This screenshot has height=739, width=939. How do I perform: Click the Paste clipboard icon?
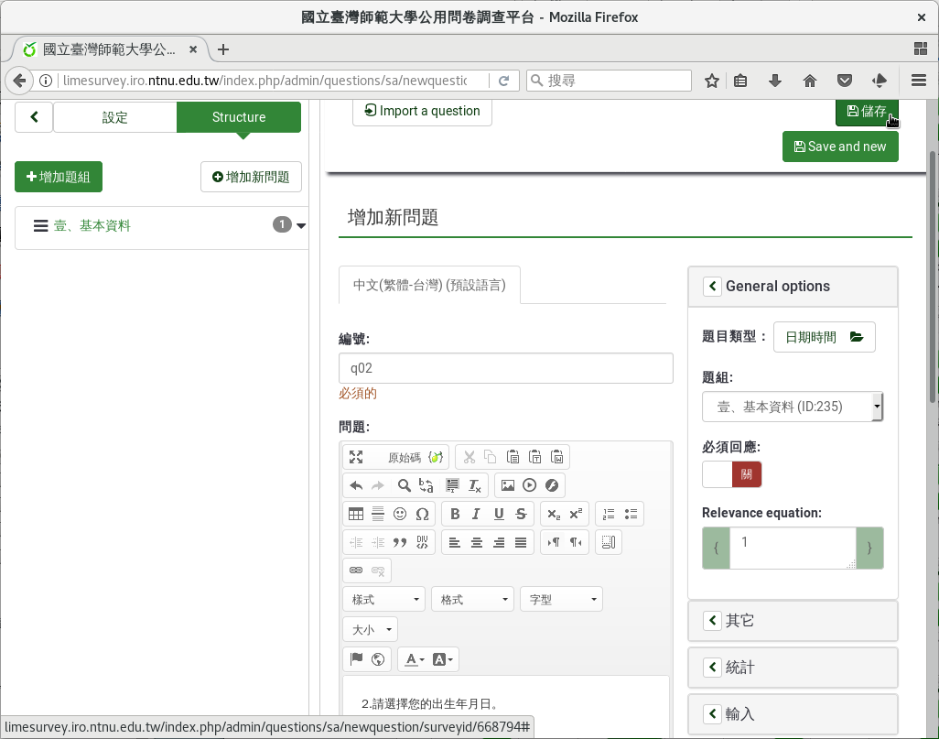513,457
